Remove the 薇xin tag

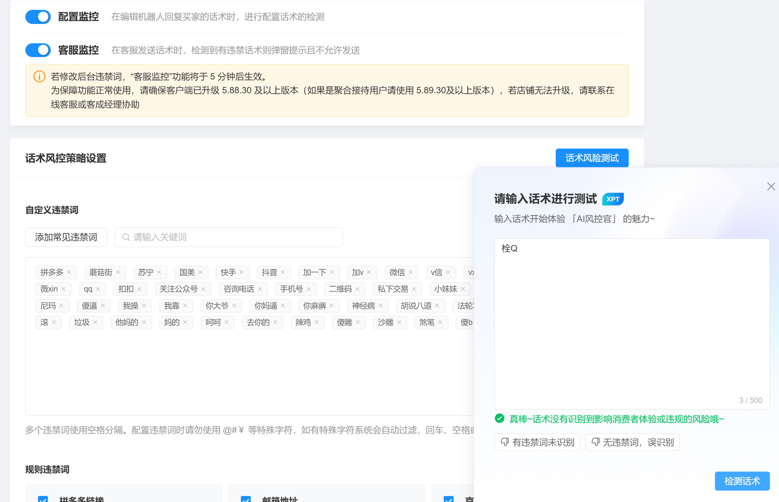click(63, 289)
